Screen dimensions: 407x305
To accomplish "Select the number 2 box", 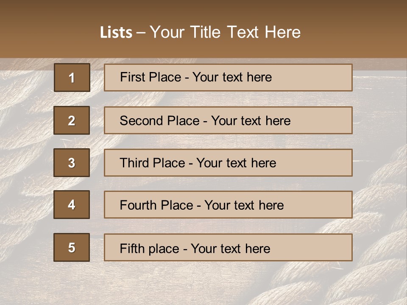I will 72,120.
